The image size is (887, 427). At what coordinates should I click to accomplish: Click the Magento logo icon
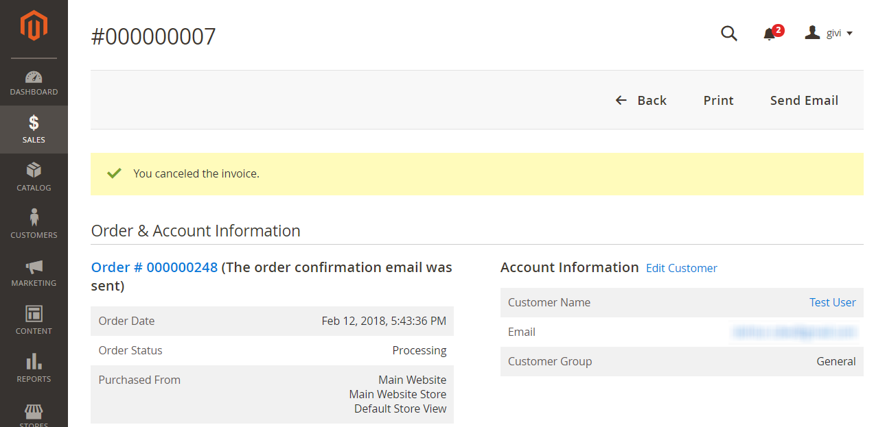point(34,26)
